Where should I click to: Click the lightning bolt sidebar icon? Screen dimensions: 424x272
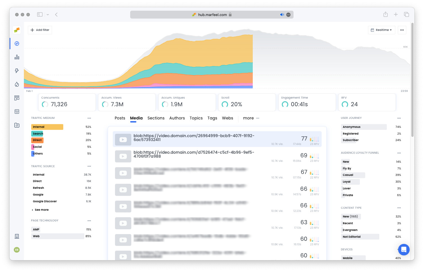pyautogui.click(x=17, y=71)
